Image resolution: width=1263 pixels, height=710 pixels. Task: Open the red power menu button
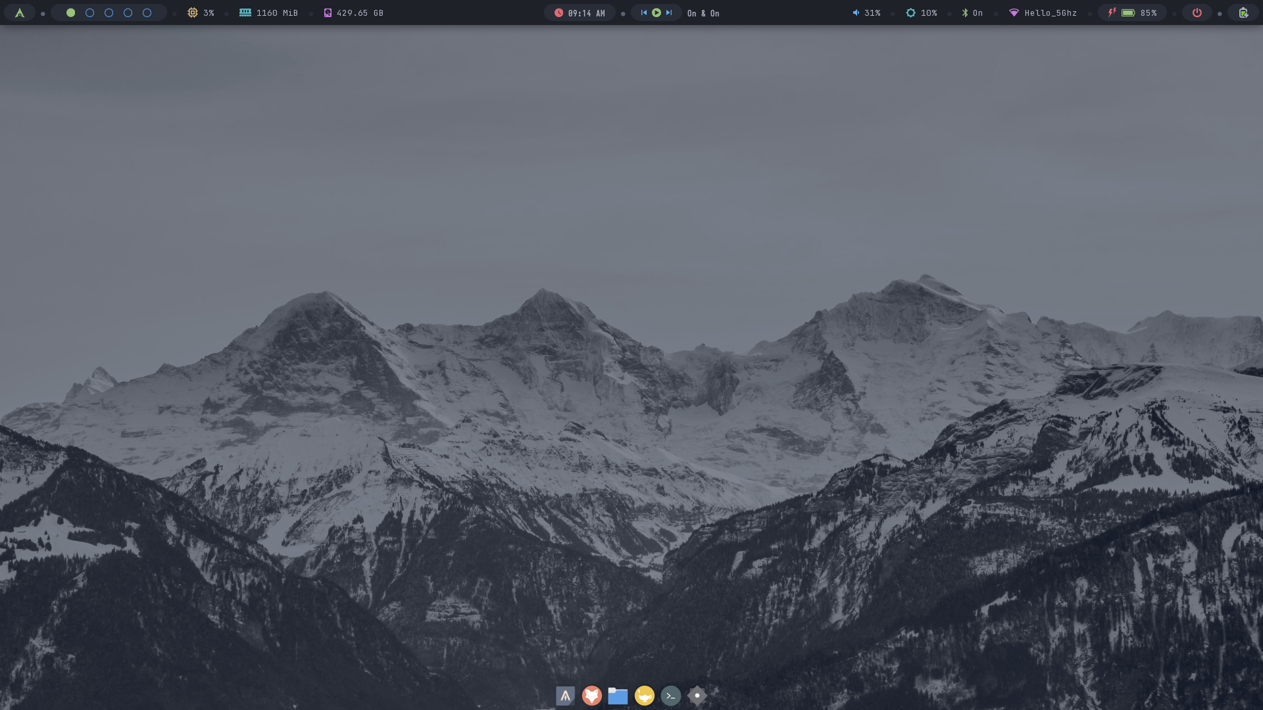pyautogui.click(x=1197, y=12)
